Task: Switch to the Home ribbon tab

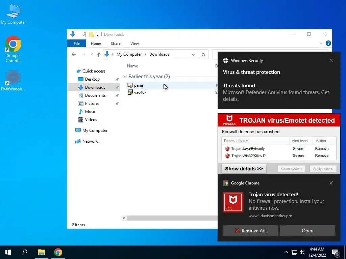Action: coord(96,44)
